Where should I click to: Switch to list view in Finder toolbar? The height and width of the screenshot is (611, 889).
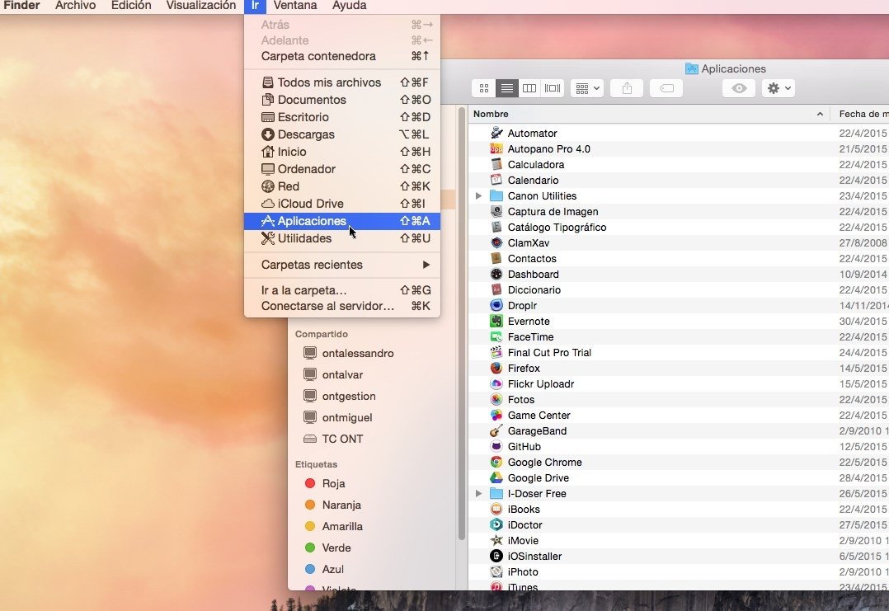click(x=507, y=88)
